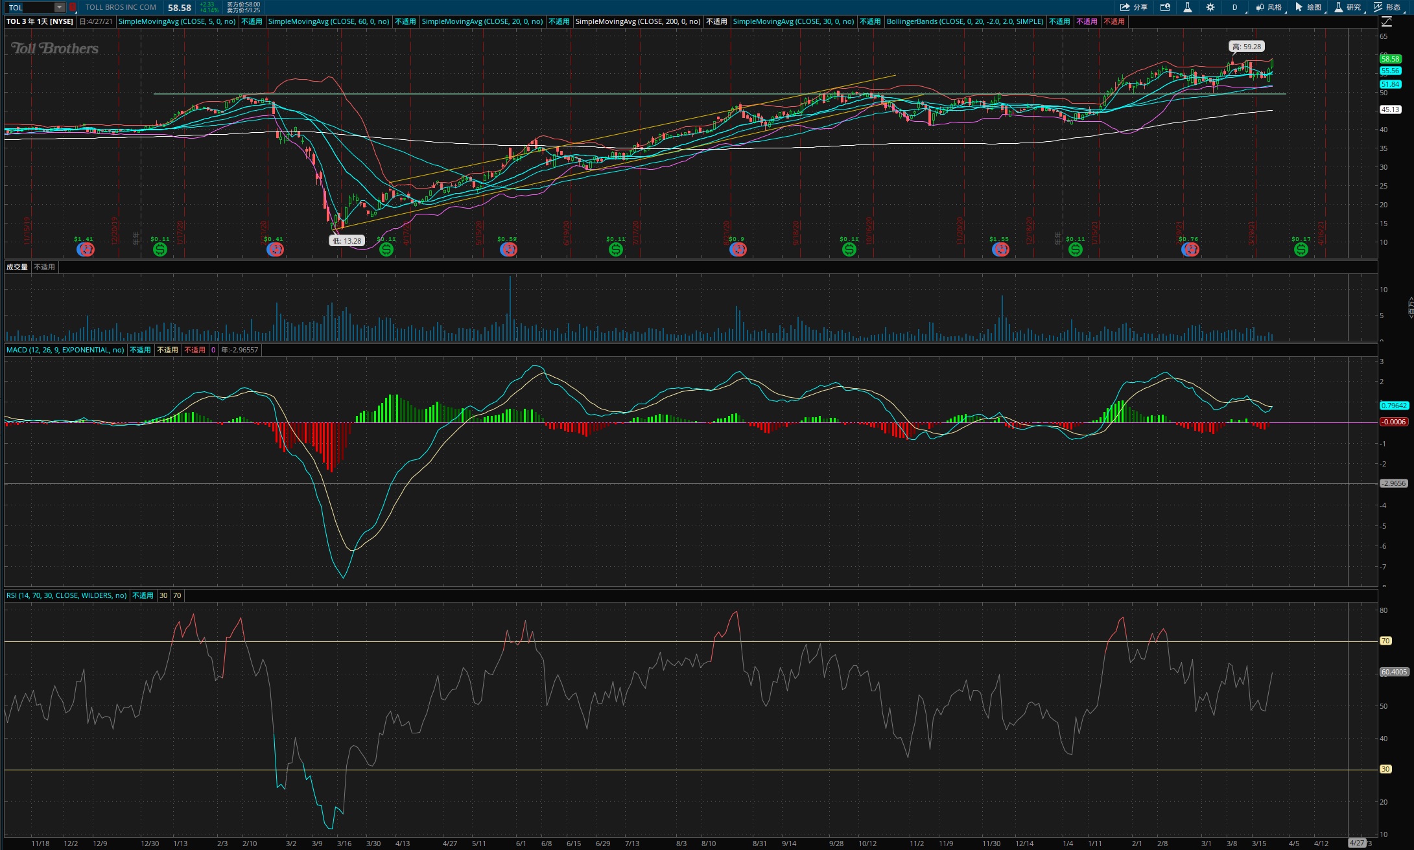
Task: Click the 4/27 date marker on time axis
Action: click(x=1357, y=843)
